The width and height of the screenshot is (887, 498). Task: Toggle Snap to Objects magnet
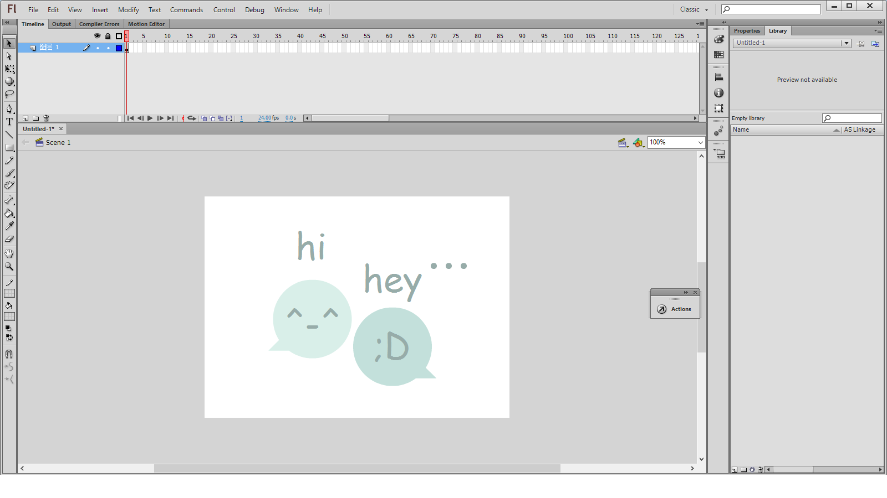[x=9, y=354]
